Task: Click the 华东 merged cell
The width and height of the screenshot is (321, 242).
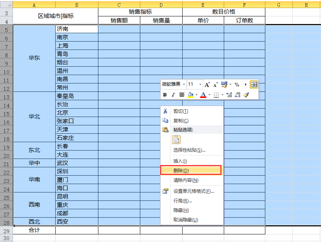Action: (x=34, y=58)
